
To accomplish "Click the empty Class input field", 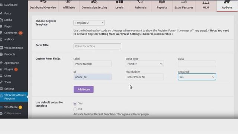I will 197,64.
